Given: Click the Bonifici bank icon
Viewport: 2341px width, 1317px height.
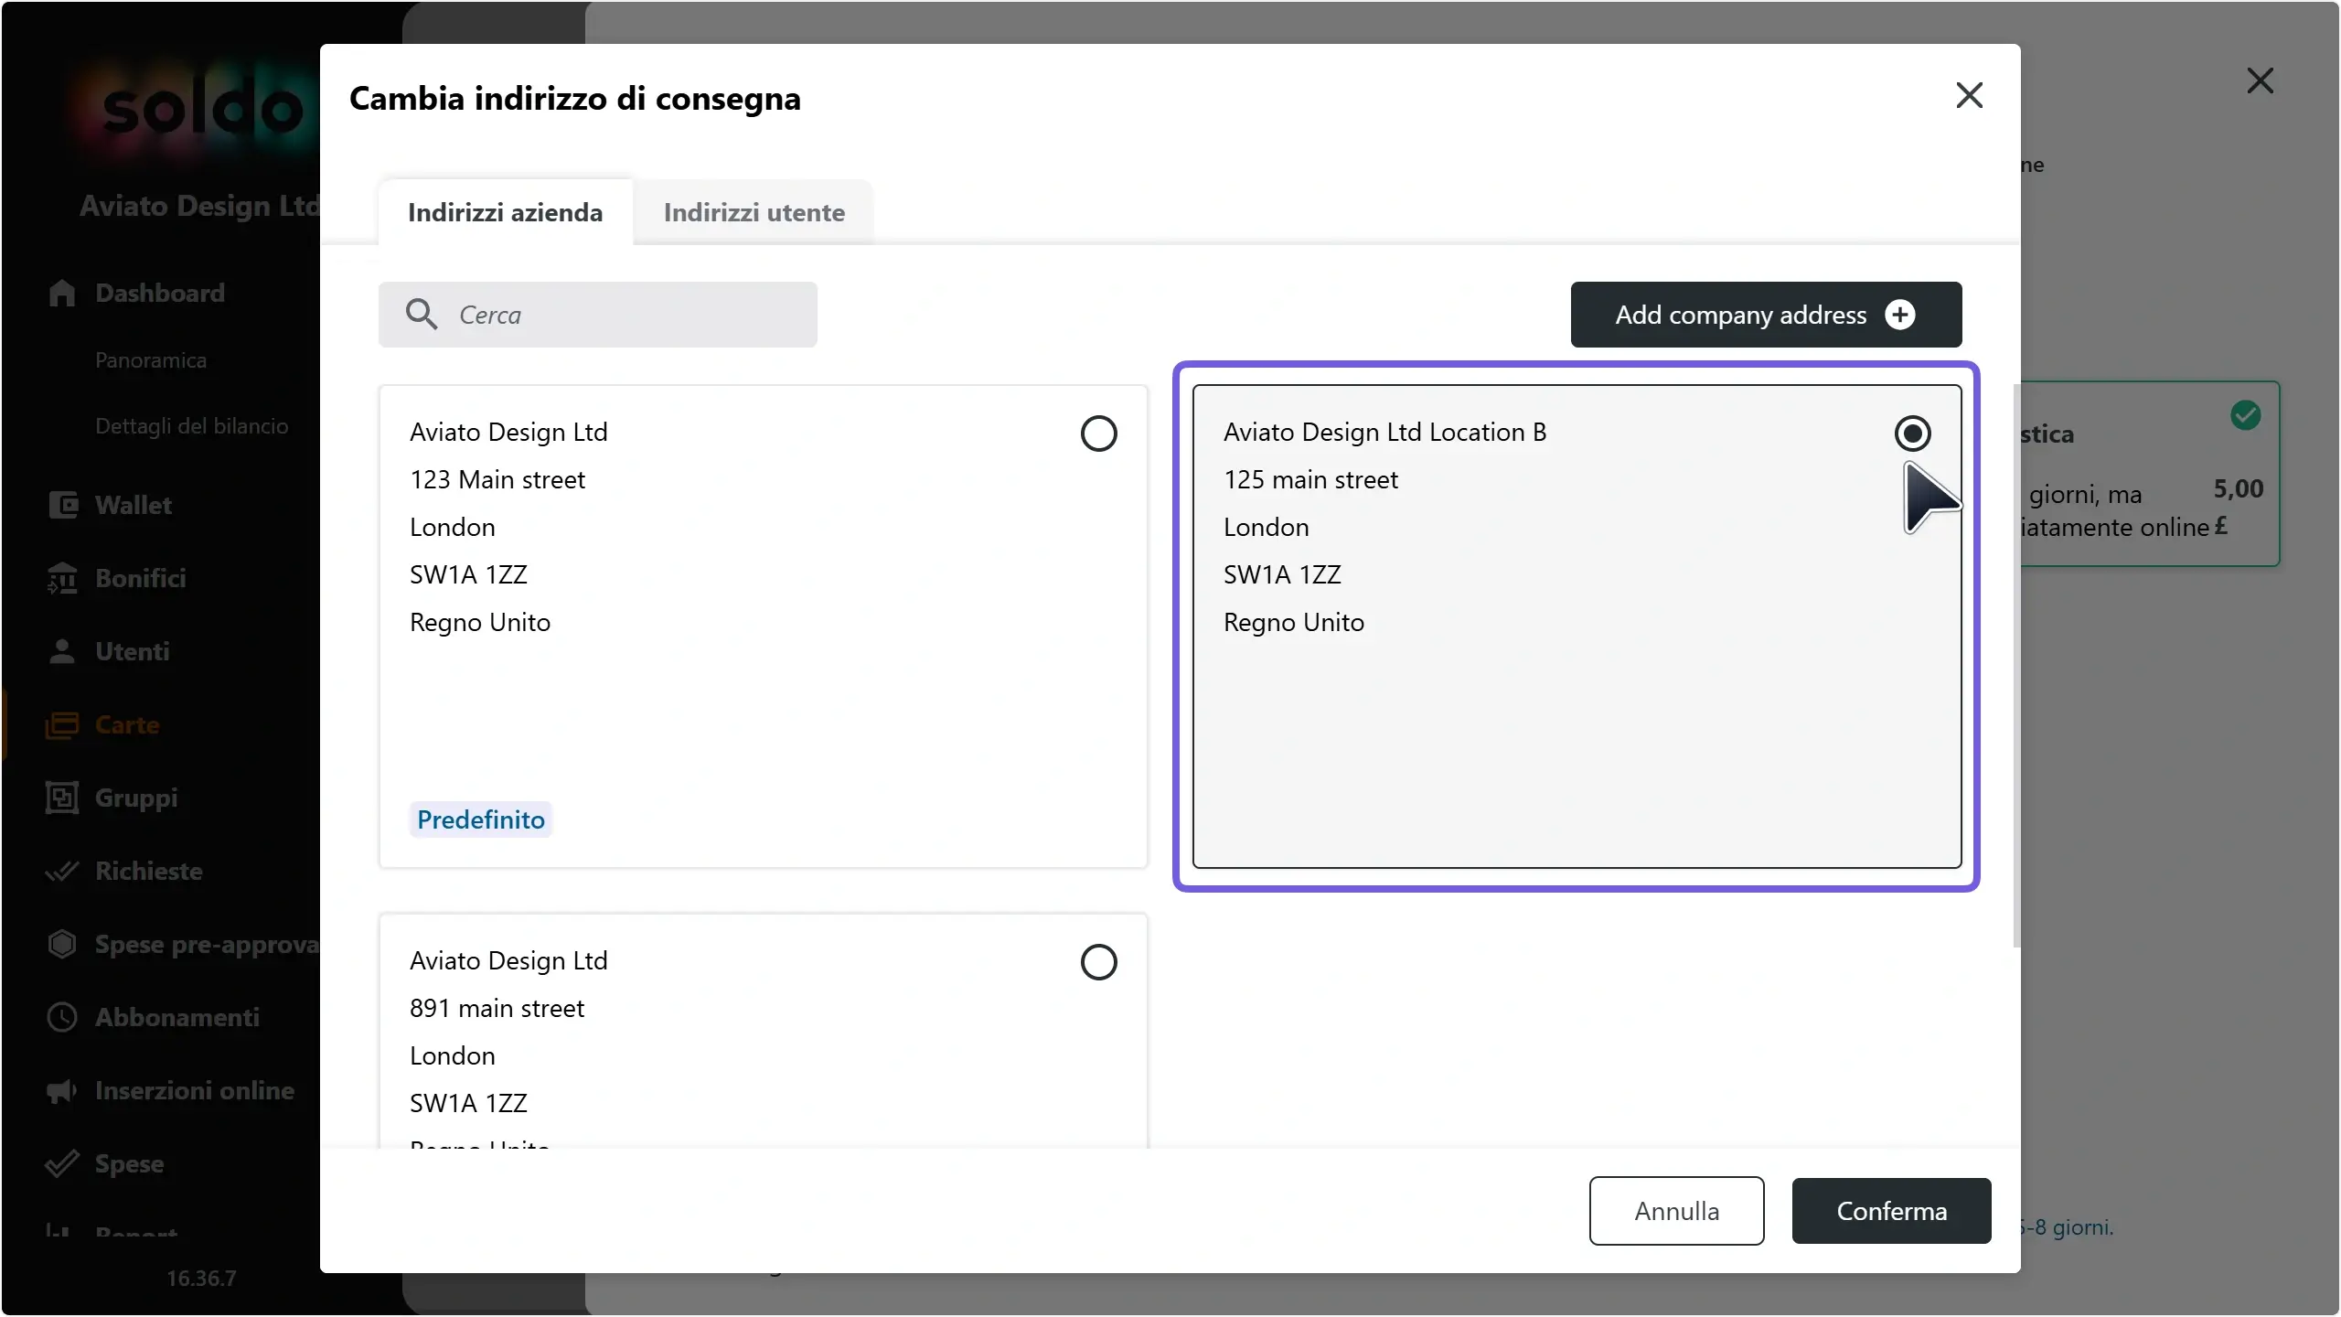Looking at the screenshot, I should (62, 578).
